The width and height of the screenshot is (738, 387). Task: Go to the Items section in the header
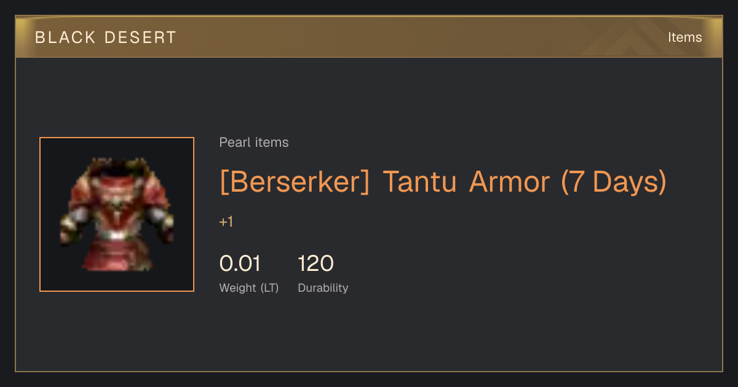(x=684, y=37)
